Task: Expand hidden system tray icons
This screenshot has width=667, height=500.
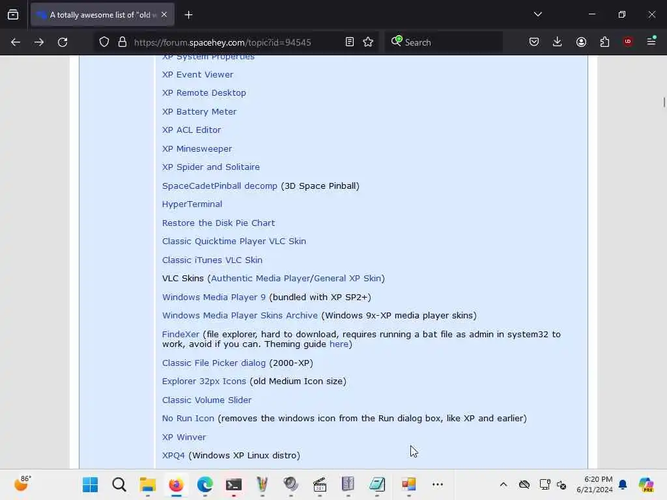Action: coord(504,484)
